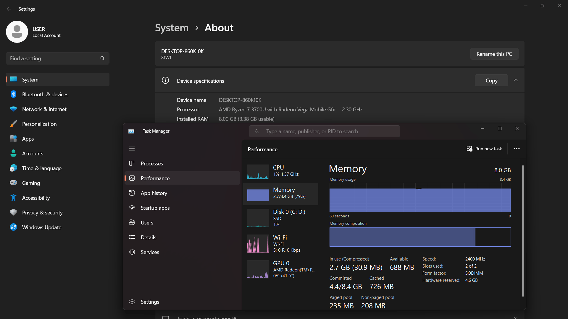
Task: Click the Windows Update refresh icon
Action: click(13, 227)
